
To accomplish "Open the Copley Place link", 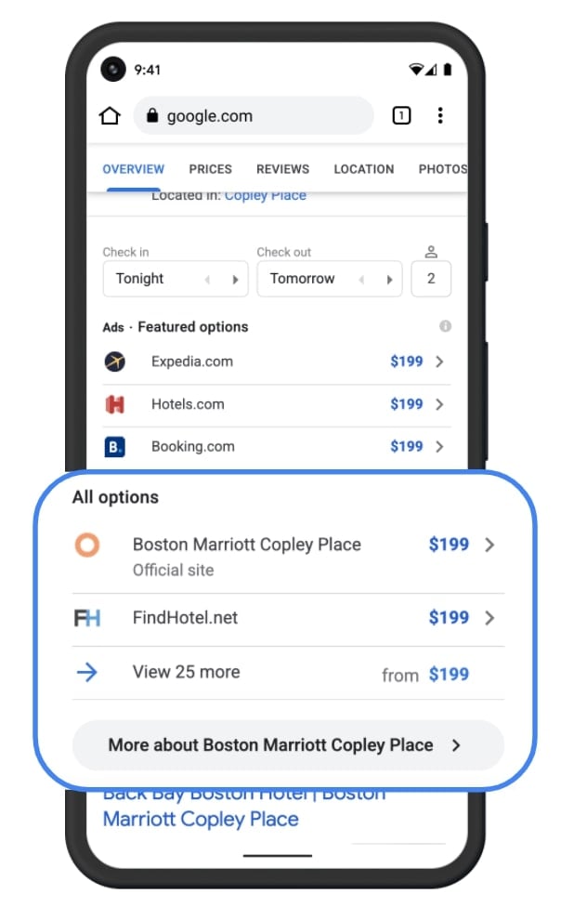I will click(266, 196).
